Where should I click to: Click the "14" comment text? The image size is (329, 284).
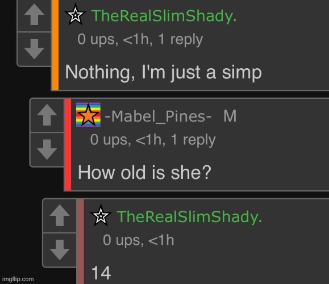(101, 273)
